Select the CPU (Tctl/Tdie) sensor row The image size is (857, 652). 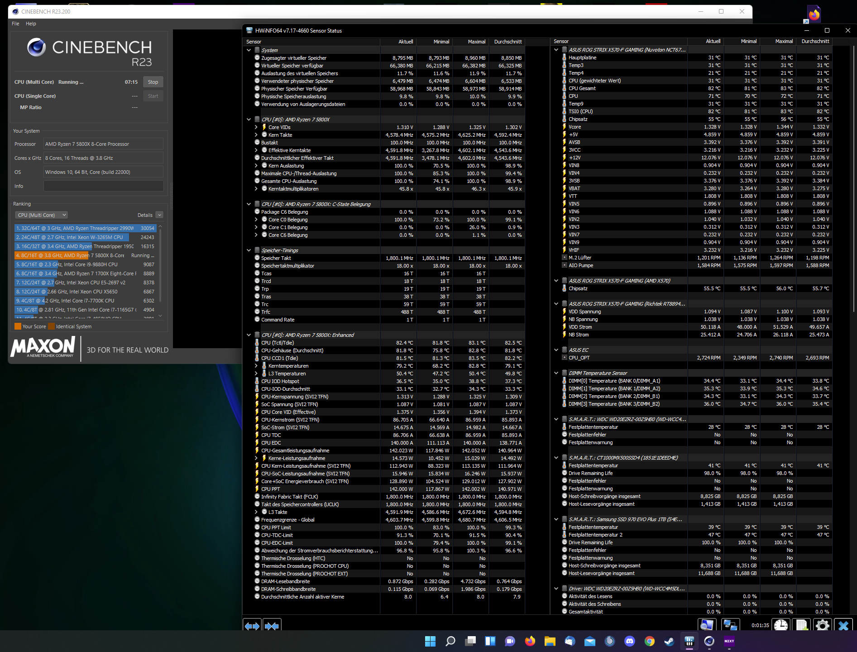[389, 343]
